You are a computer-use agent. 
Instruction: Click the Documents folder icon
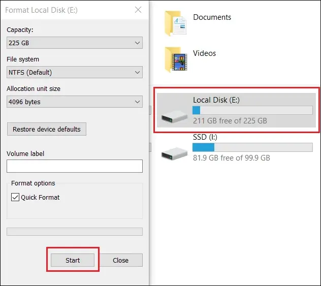coord(175,23)
